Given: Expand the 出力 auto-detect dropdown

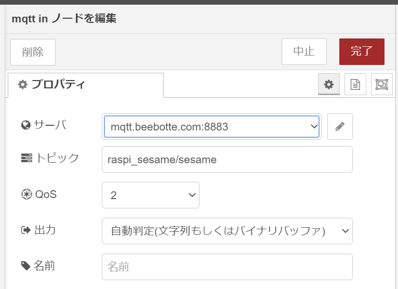Looking at the screenshot, I should click(227, 231).
